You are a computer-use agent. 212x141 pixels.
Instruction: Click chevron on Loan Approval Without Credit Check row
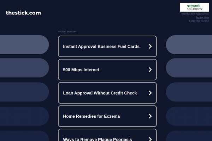click(150, 93)
